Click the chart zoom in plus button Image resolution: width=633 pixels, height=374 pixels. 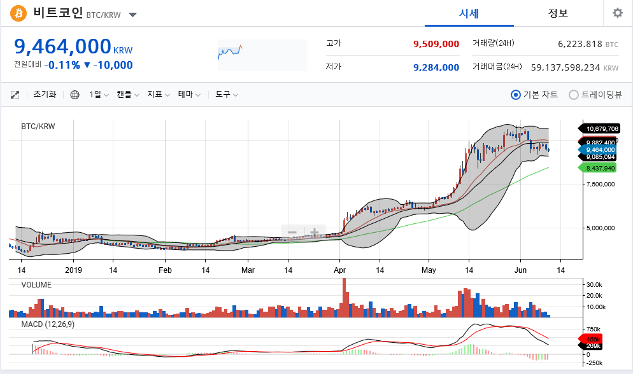point(315,232)
